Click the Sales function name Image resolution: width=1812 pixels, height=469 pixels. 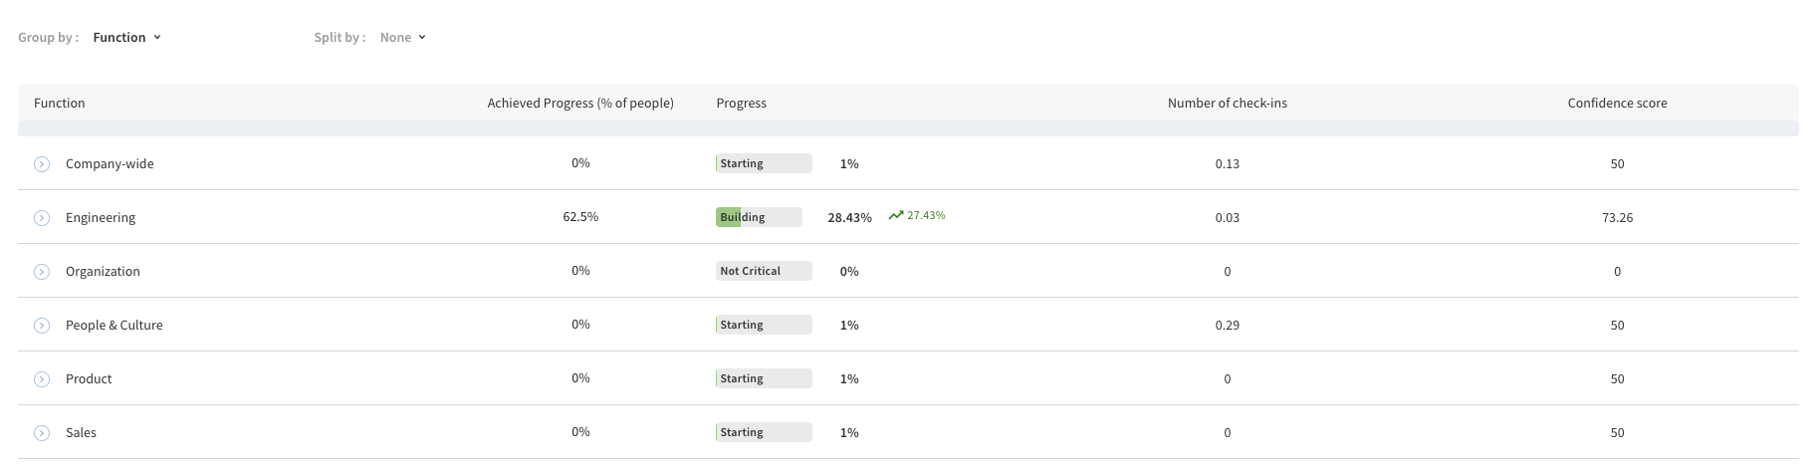[x=81, y=433]
